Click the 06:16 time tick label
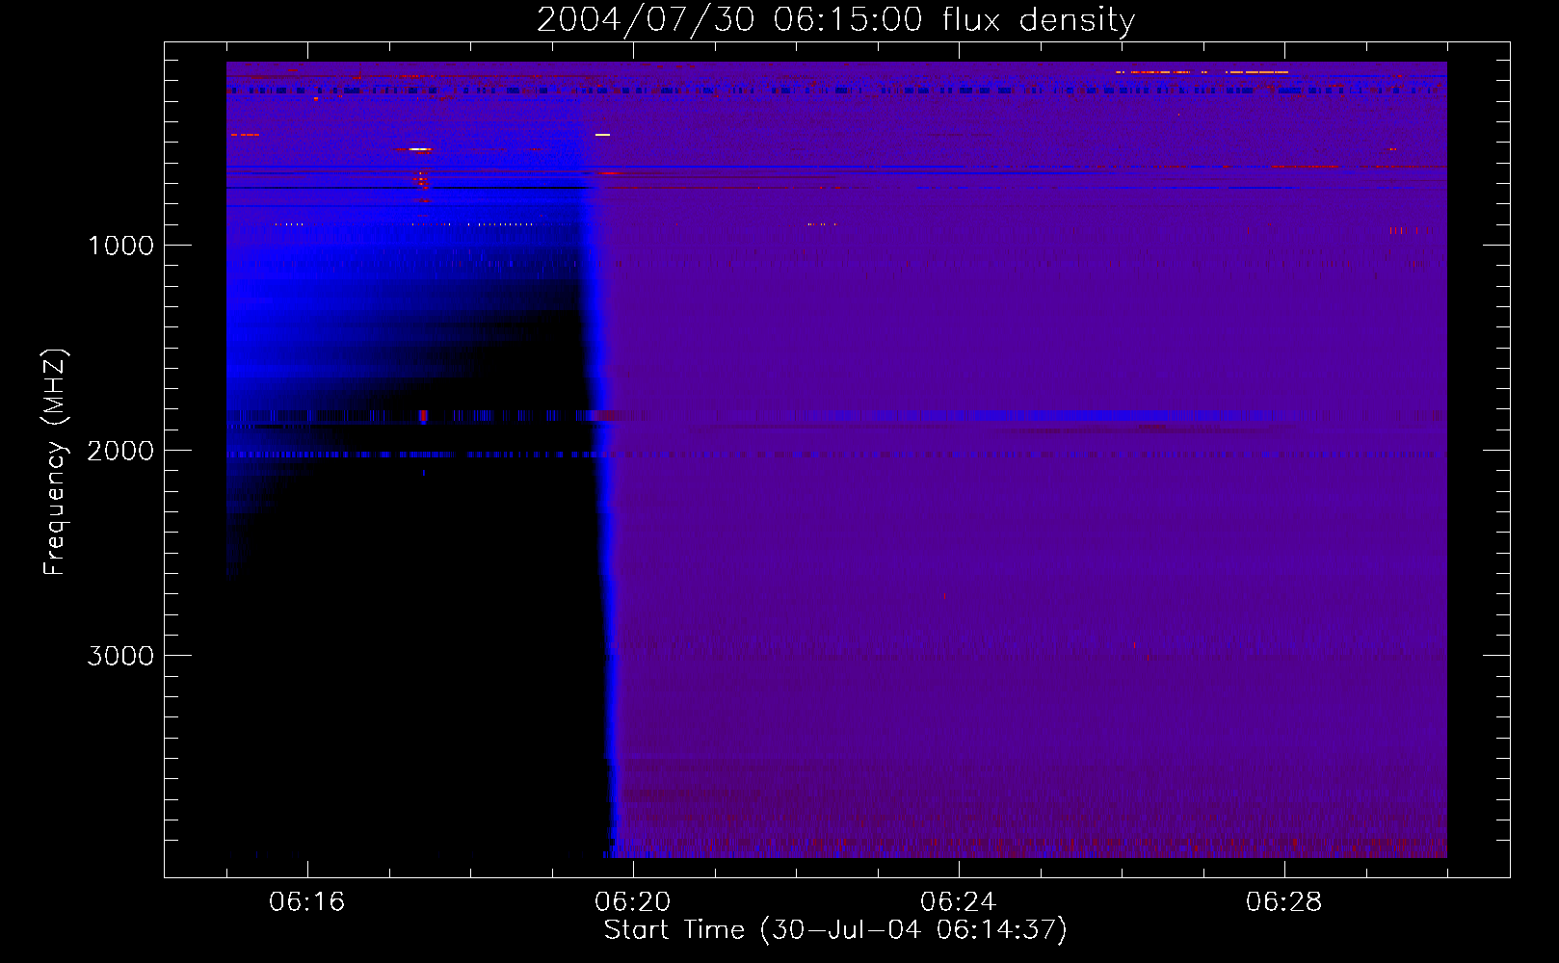 click(306, 902)
